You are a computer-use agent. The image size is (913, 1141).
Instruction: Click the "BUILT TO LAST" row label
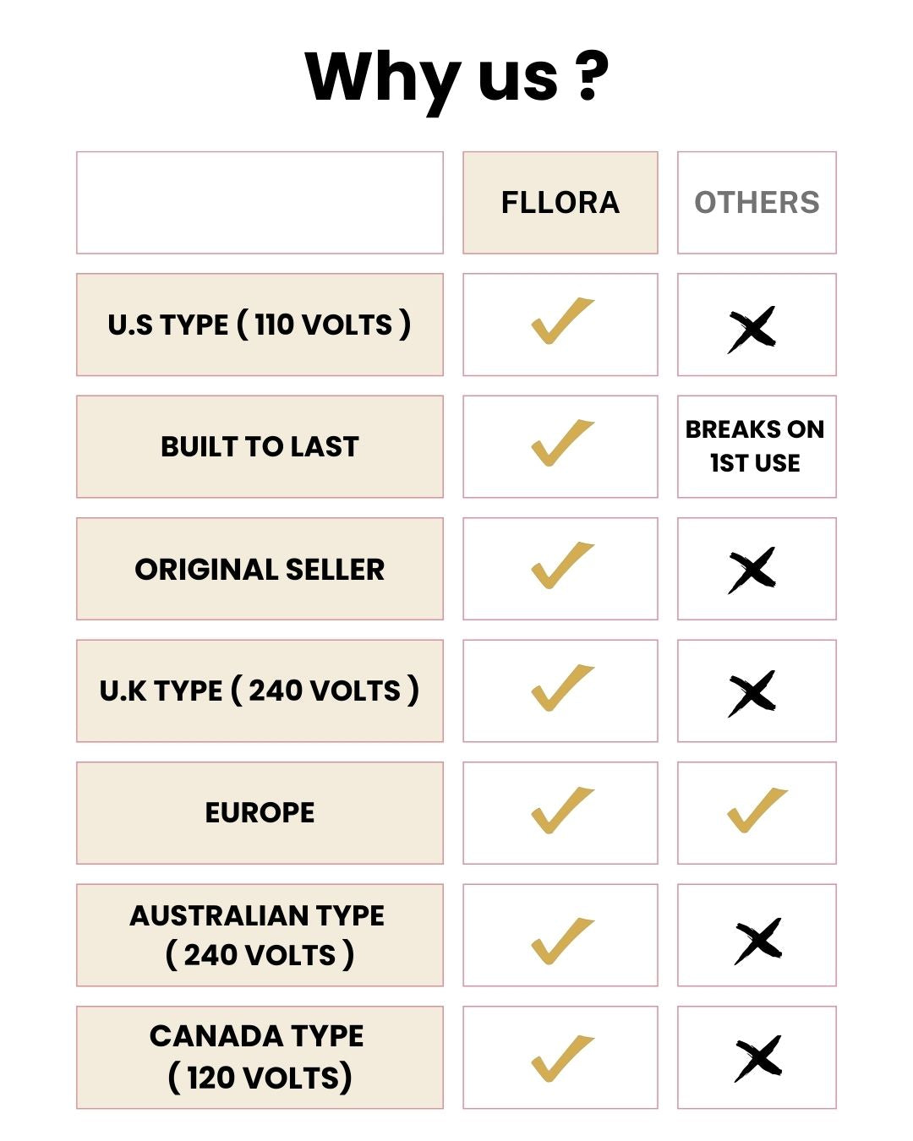[260, 446]
